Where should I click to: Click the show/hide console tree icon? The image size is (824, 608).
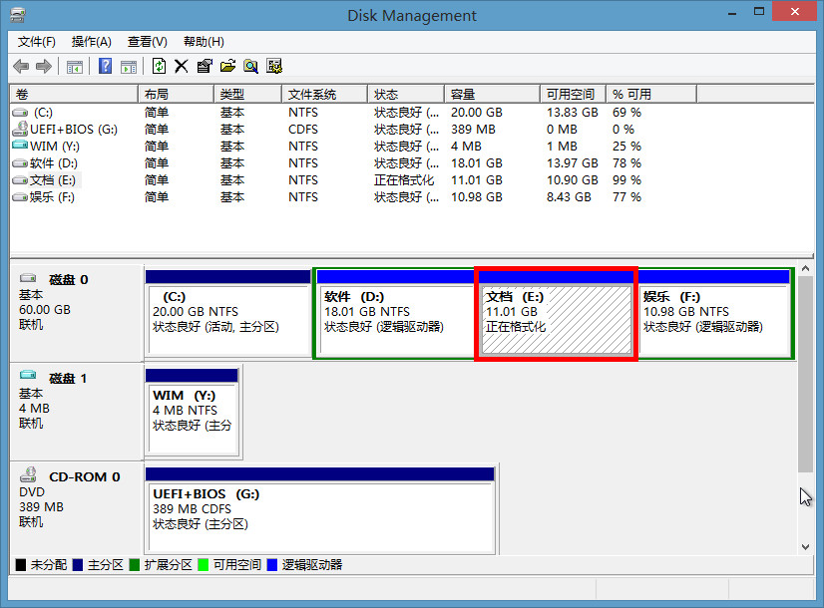(x=75, y=67)
